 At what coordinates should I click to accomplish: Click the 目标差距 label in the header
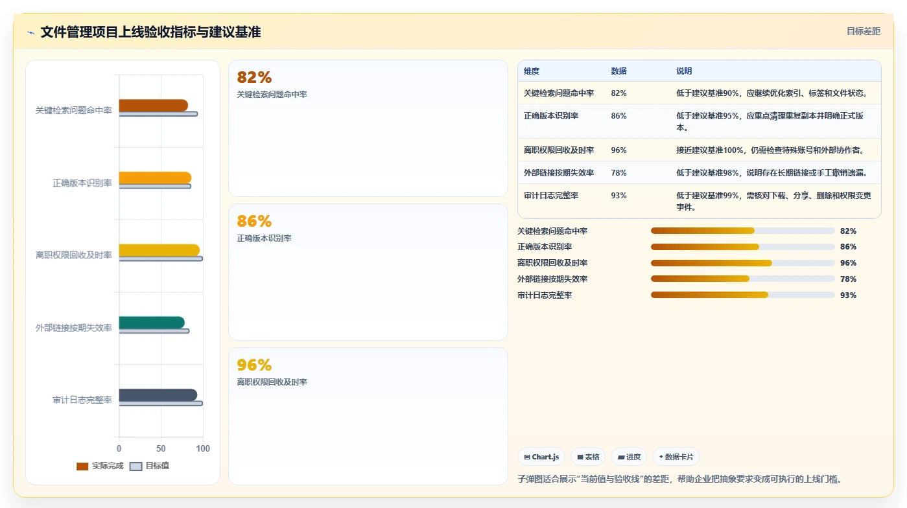864,31
